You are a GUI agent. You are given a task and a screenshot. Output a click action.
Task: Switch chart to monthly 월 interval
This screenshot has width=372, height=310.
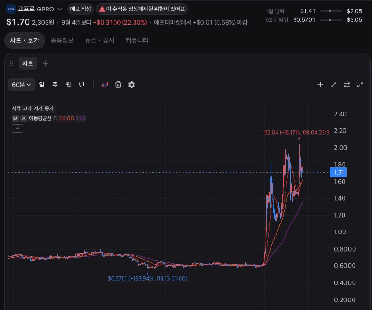[68, 85]
